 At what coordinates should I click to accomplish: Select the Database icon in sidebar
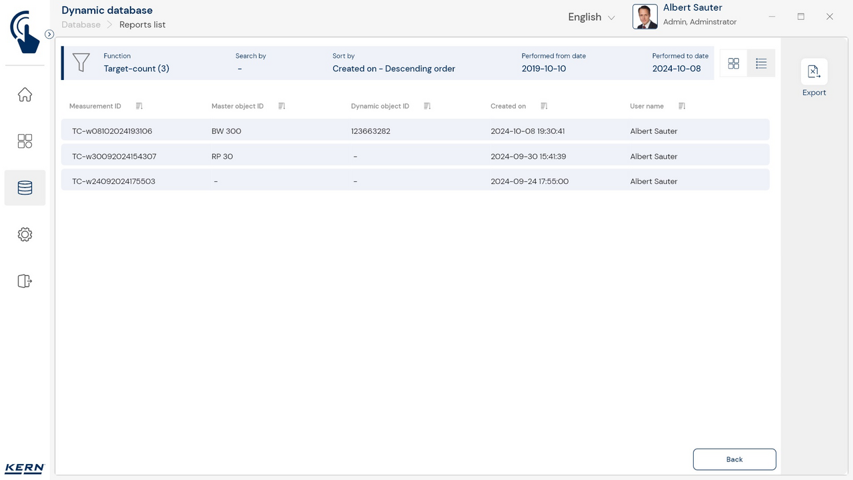tap(25, 188)
